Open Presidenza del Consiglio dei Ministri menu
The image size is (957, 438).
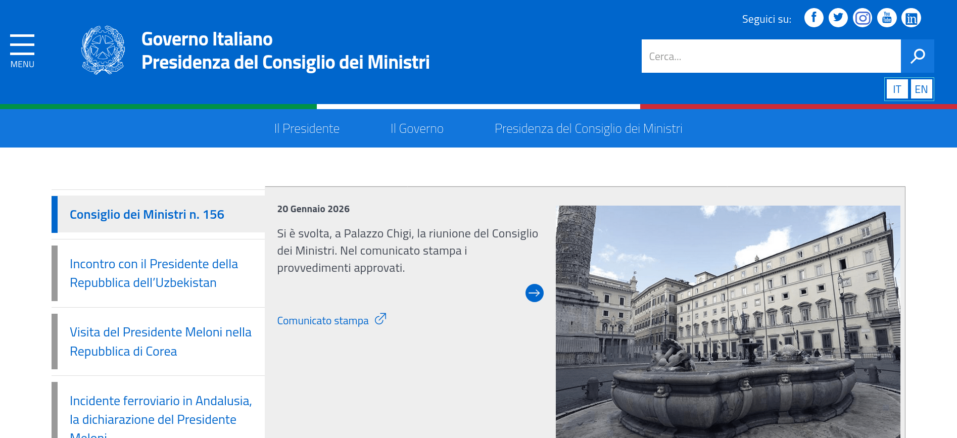588,129
